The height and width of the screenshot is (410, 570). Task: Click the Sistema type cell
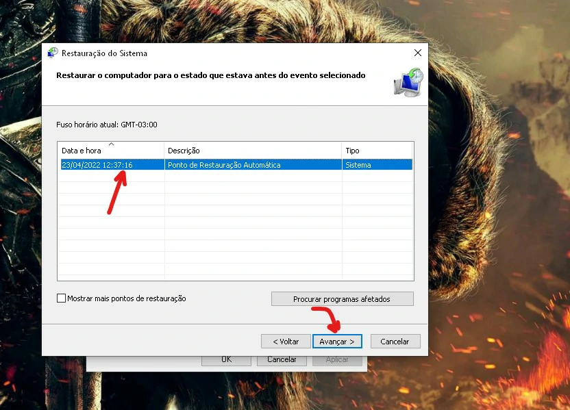[x=377, y=165]
